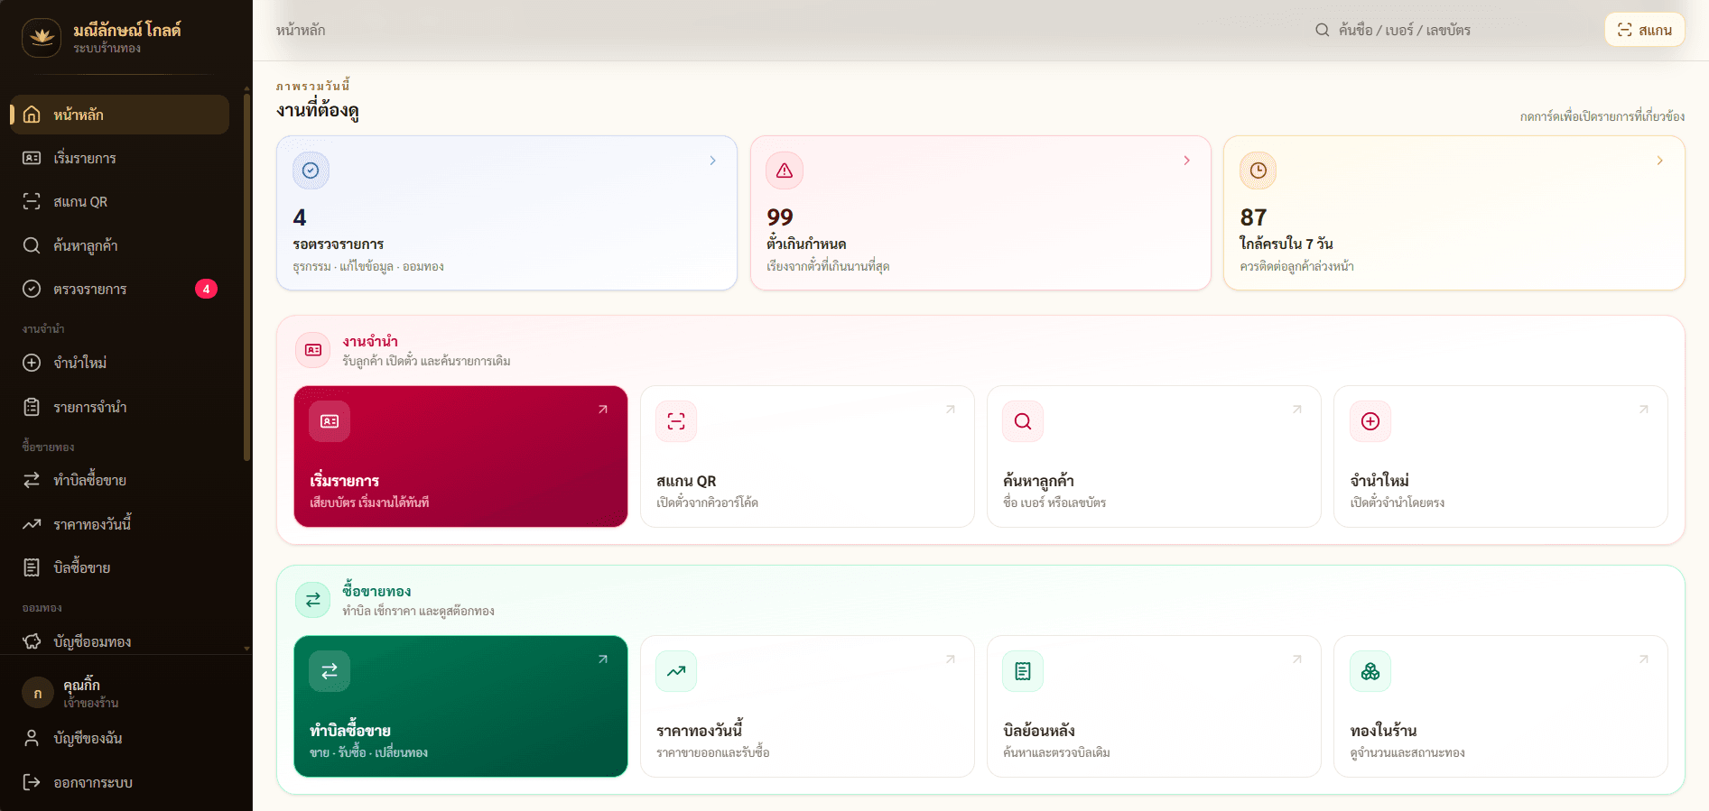
Task: Click the รายการจำนำ clipboard icon in sidebar
Action: [32, 407]
